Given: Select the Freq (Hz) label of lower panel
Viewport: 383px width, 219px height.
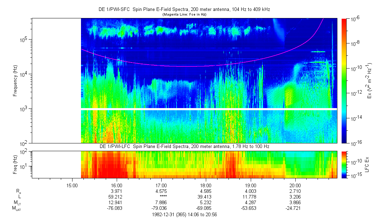Looking at the screenshot, I should click(15, 164).
